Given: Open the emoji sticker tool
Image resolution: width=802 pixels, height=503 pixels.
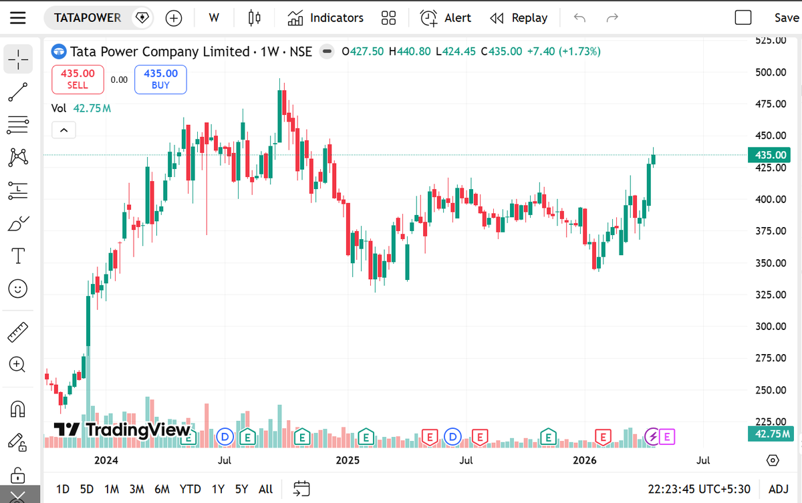Looking at the screenshot, I should coord(18,289).
